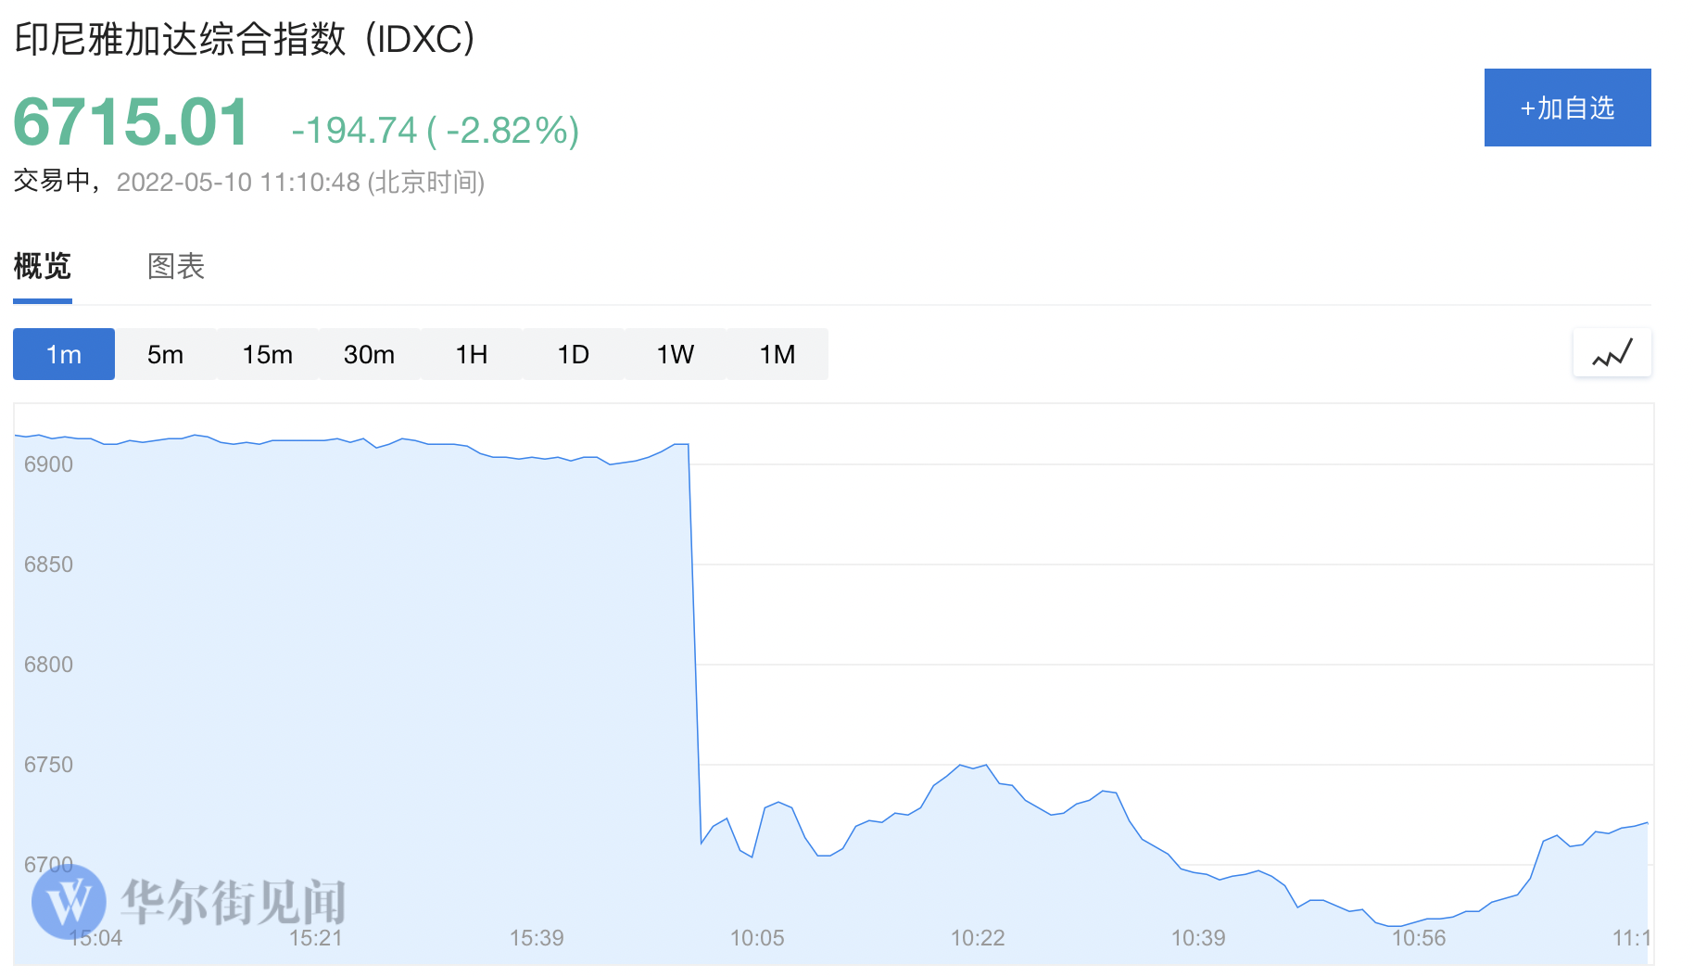Image resolution: width=1694 pixels, height=977 pixels.
Task: Click the index title 印尼雅加达综合指数 (IDXC)
Action: click(x=243, y=39)
